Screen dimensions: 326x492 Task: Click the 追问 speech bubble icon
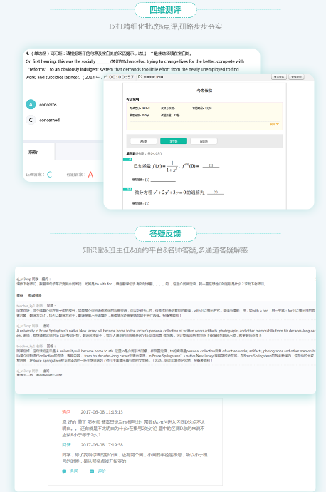pyautogui.click(x=64, y=471)
